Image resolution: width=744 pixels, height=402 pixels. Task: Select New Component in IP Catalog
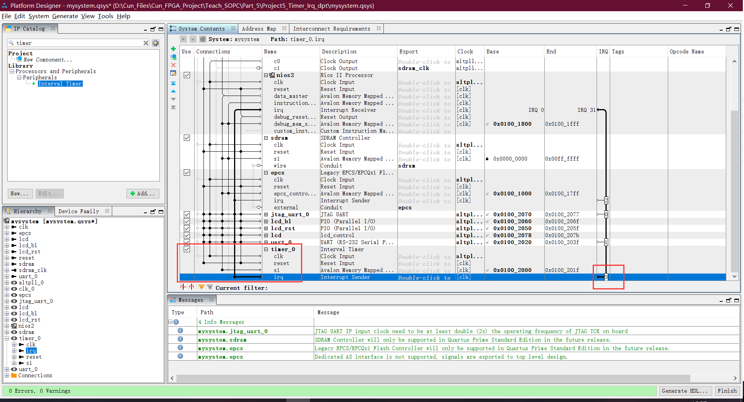[x=48, y=60]
